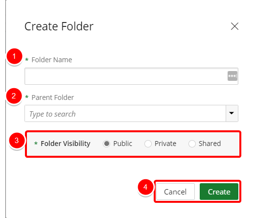This screenshot has height=218, width=256.
Task: Click the red step 4 marker
Action: point(145,187)
